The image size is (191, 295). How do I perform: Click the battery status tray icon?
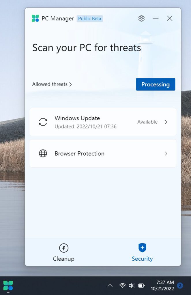point(141,285)
